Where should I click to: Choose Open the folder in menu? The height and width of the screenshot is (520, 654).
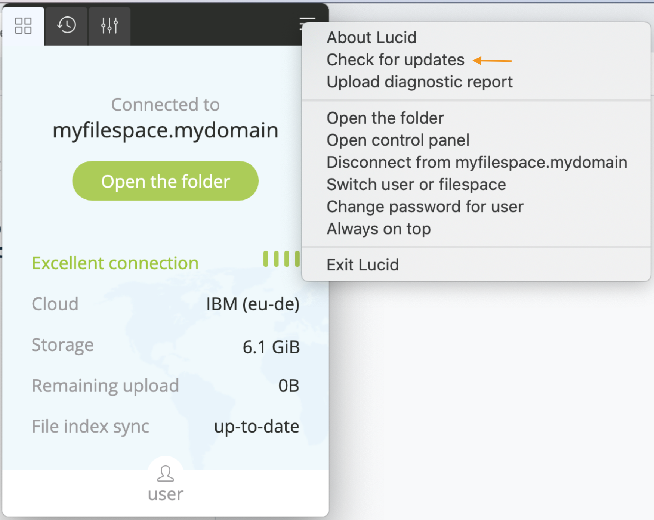(385, 118)
